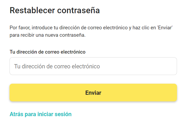Click the word 'Atrás' in the bottom link
This screenshot has height=123, width=187.
click(x=16, y=114)
